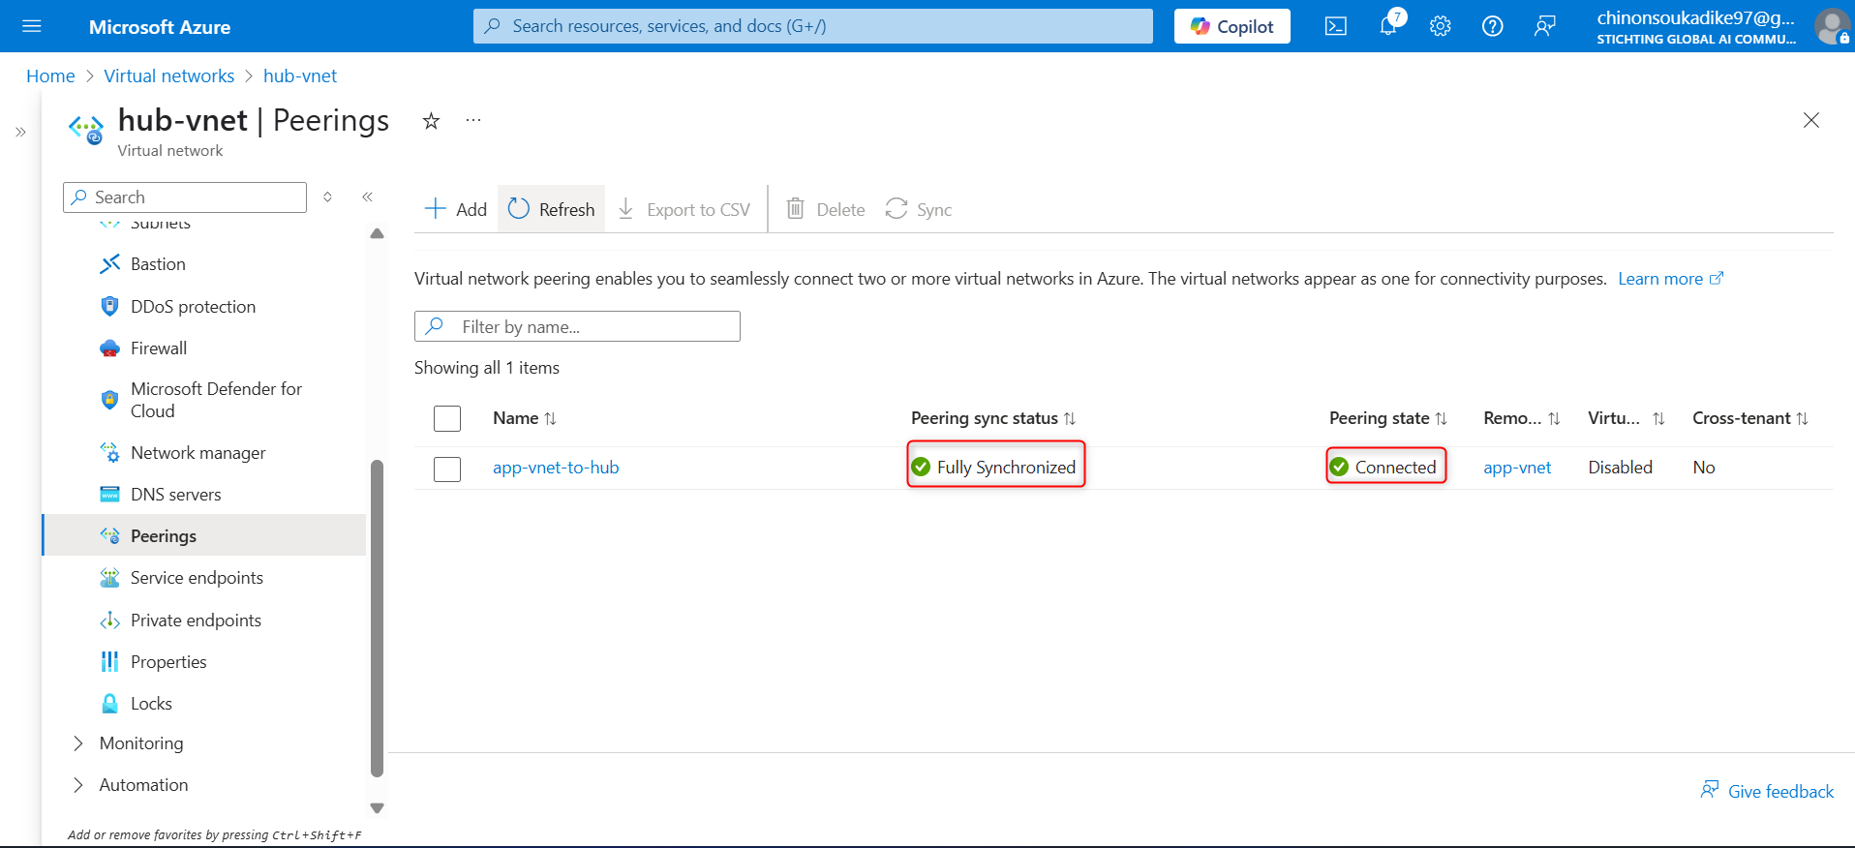
Task: Click the Delete toolbar button
Action: pyautogui.click(x=826, y=209)
